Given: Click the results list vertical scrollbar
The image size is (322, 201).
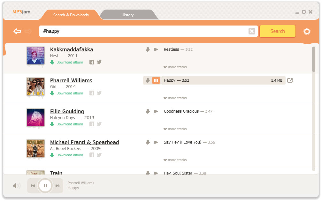Looking at the screenshot, I should (314, 59).
